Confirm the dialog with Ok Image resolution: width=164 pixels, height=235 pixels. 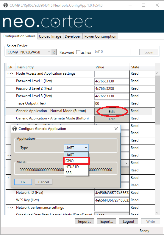[23, 182]
